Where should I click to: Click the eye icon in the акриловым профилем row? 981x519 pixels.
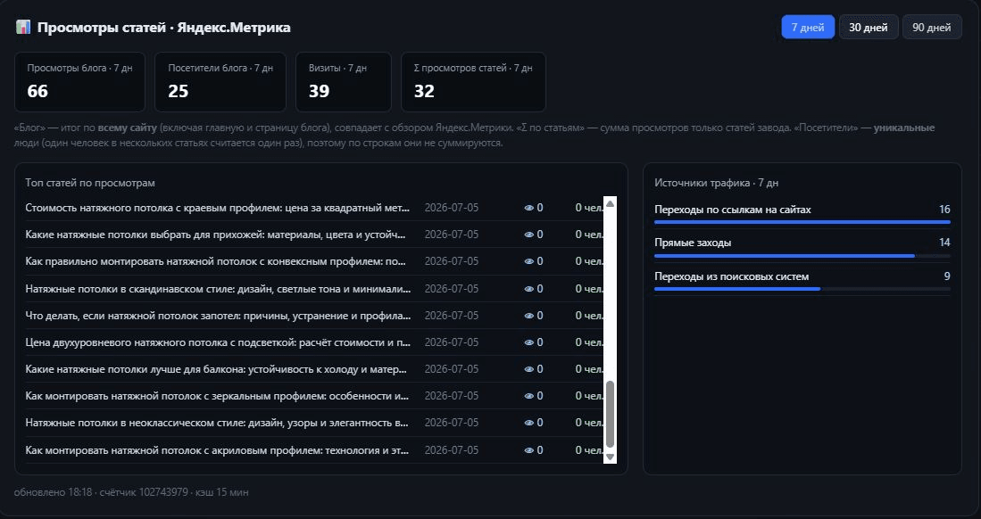tap(528, 451)
